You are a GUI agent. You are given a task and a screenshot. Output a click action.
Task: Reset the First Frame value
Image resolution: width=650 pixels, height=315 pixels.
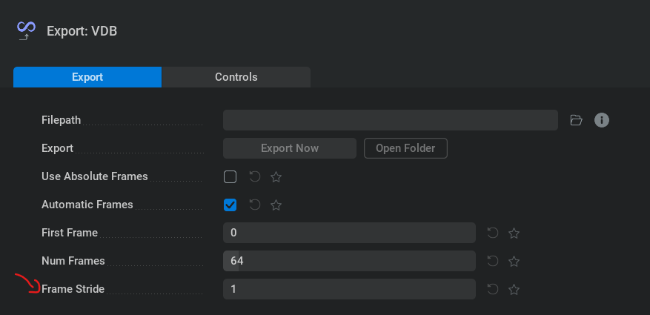click(x=493, y=233)
